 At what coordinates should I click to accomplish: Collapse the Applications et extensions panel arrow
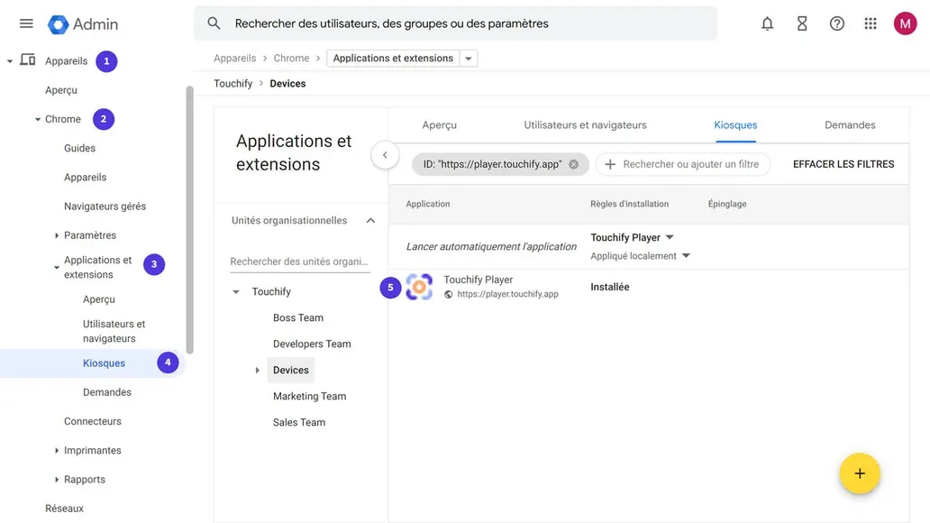coord(385,154)
